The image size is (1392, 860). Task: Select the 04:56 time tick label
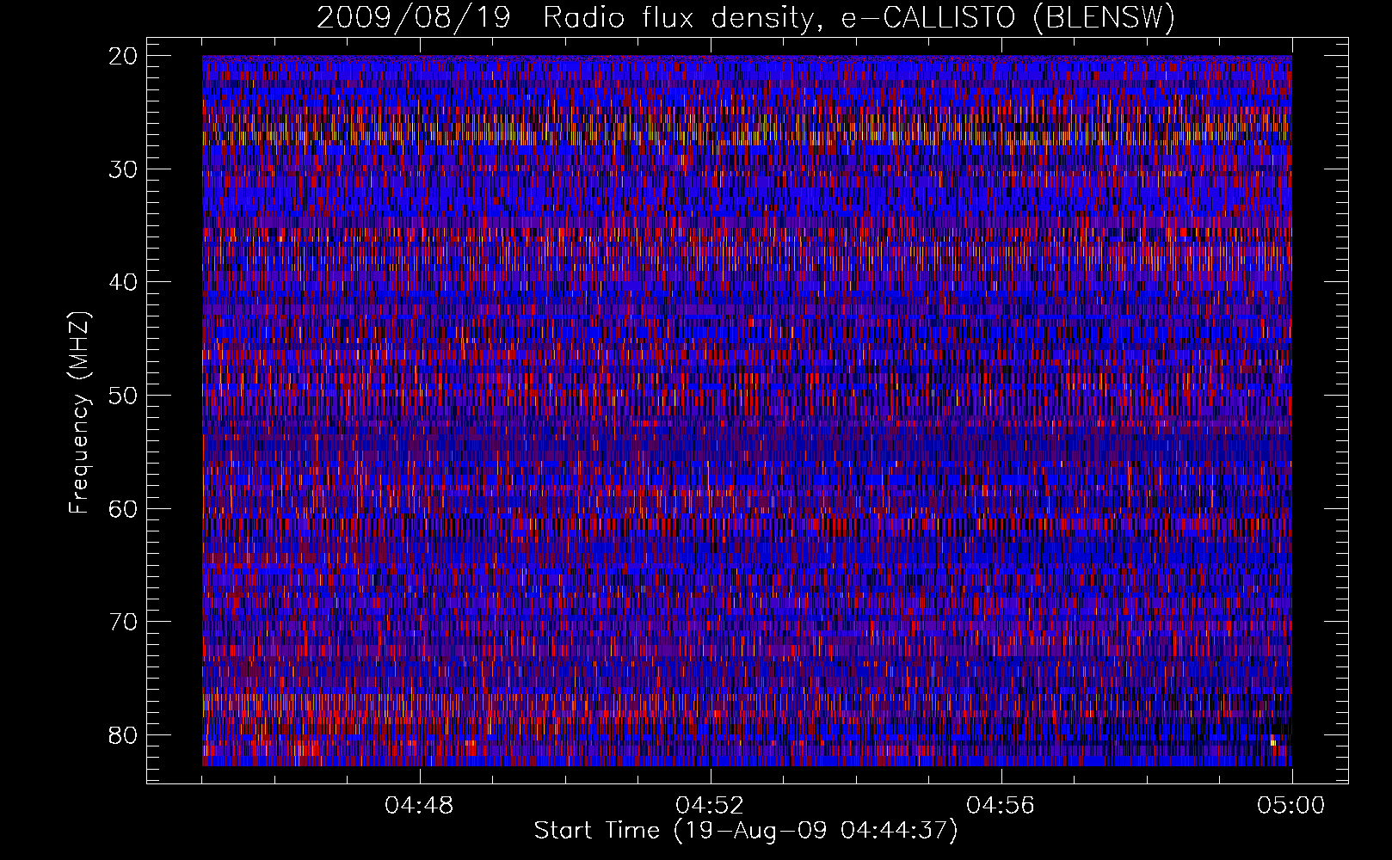pos(1001,806)
